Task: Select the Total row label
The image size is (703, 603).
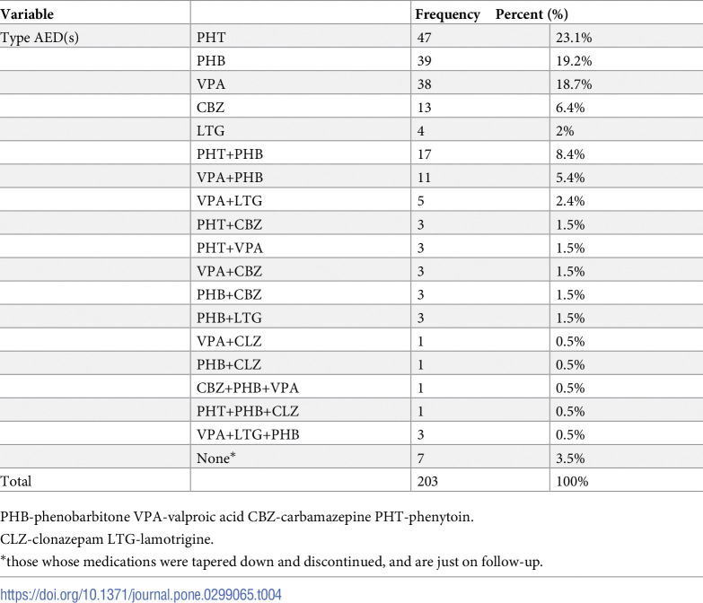Action: [x=15, y=481]
